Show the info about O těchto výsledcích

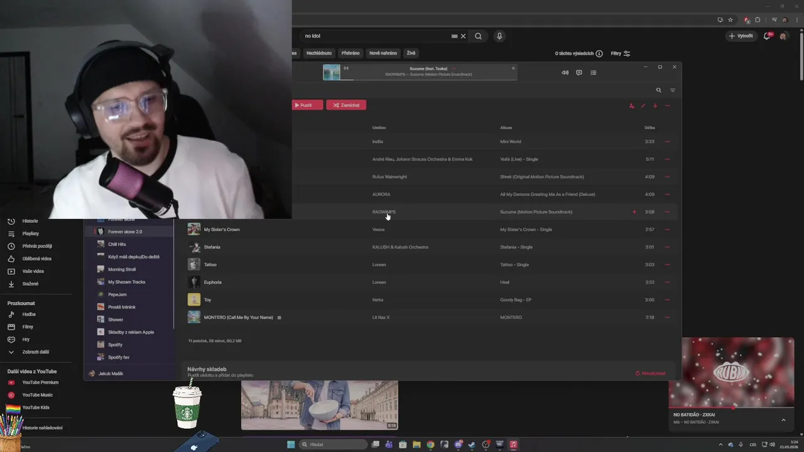[x=599, y=53]
